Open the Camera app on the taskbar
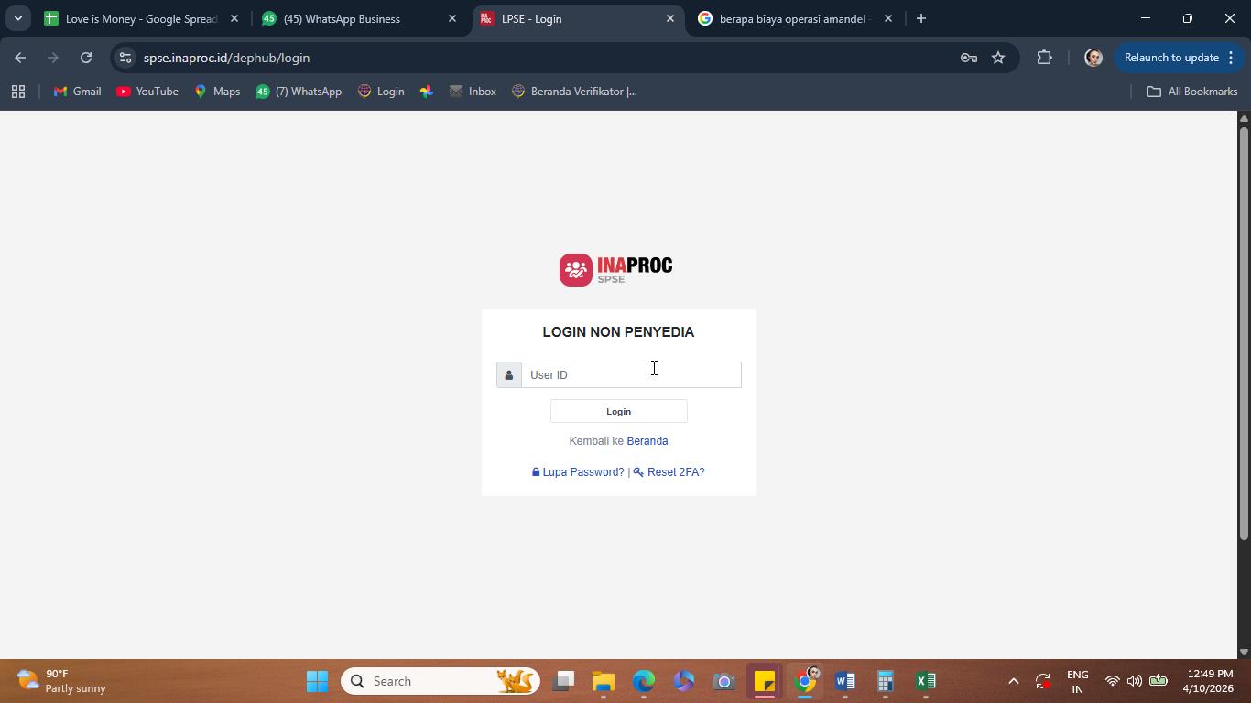The height and width of the screenshot is (703, 1251). click(x=724, y=681)
